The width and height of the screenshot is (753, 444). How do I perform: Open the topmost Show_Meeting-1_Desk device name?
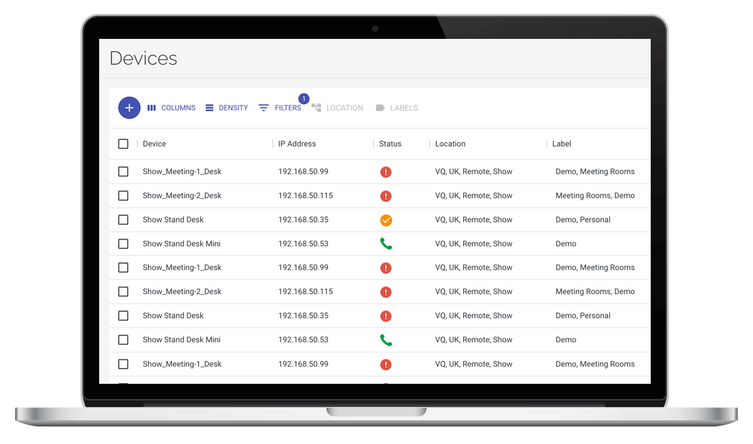coord(182,172)
